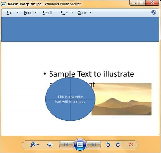161x153 pixels.
Task: Play the slide show
Action: (80, 145)
